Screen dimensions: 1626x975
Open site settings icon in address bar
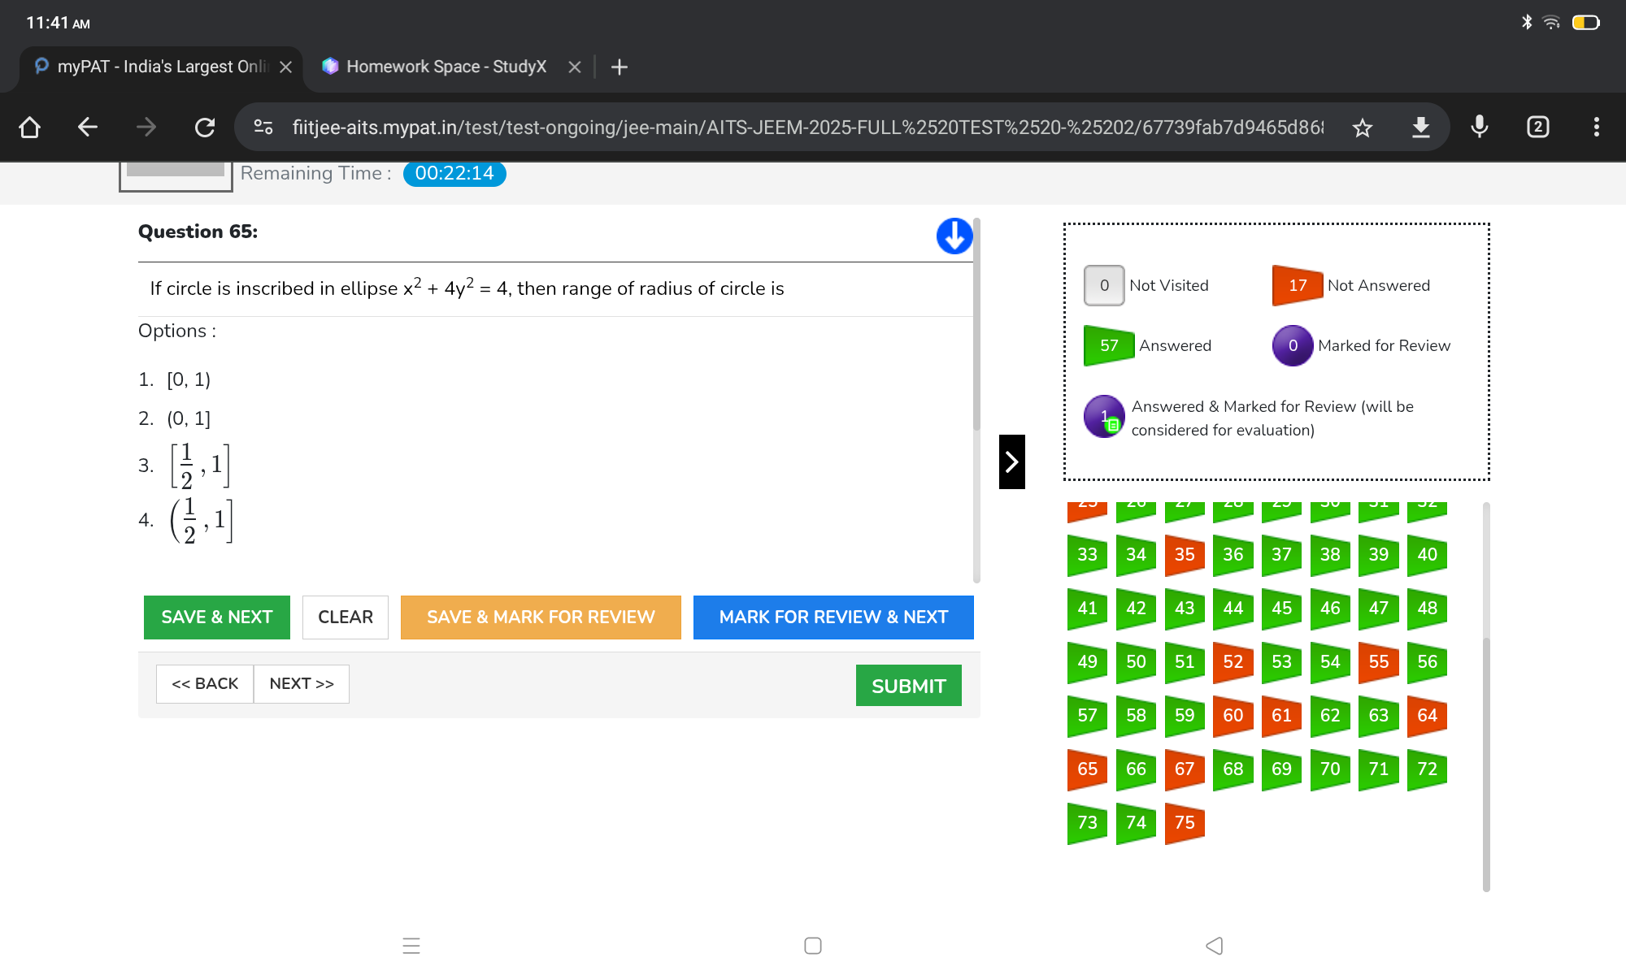(263, 127)
